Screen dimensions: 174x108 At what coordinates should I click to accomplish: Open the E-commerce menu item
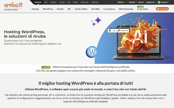[109, 9]
